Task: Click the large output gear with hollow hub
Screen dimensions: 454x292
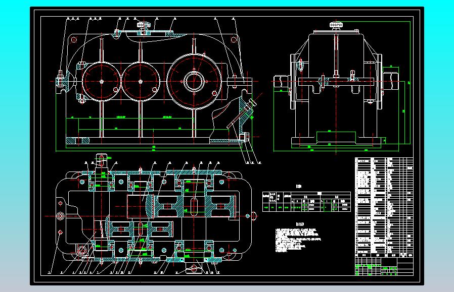Action: tap(194, 82)
